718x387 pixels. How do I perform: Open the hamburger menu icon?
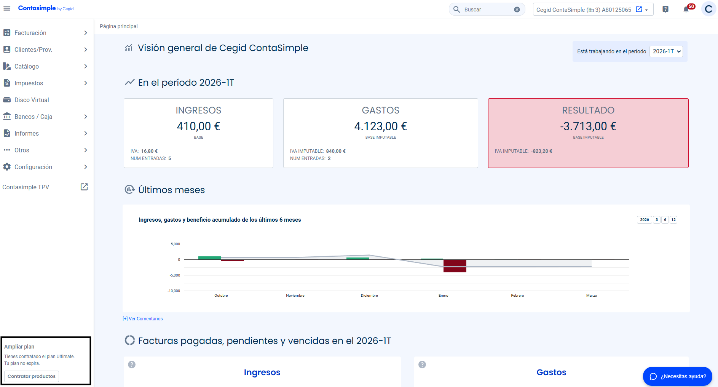click(x=7, y=8)
